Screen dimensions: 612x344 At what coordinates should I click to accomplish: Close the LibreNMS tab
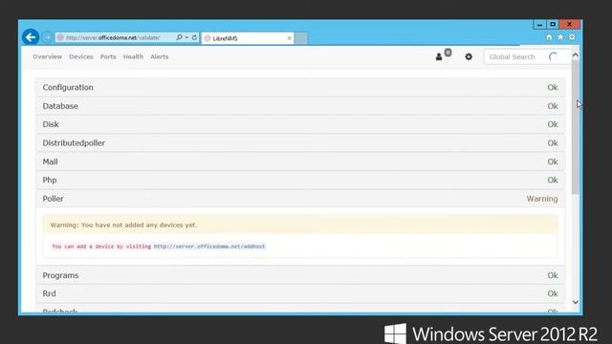click(289, 38)
